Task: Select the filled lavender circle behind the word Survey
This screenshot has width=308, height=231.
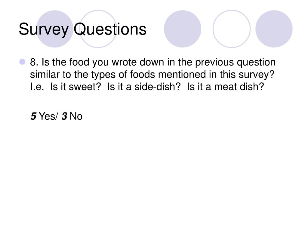Action: (x=55, y=29)
